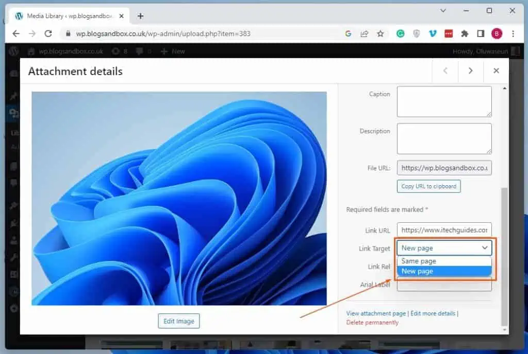Click the WordPress logo in the admin bar
This screenshot has height=354, width=528.
(13, 51)
